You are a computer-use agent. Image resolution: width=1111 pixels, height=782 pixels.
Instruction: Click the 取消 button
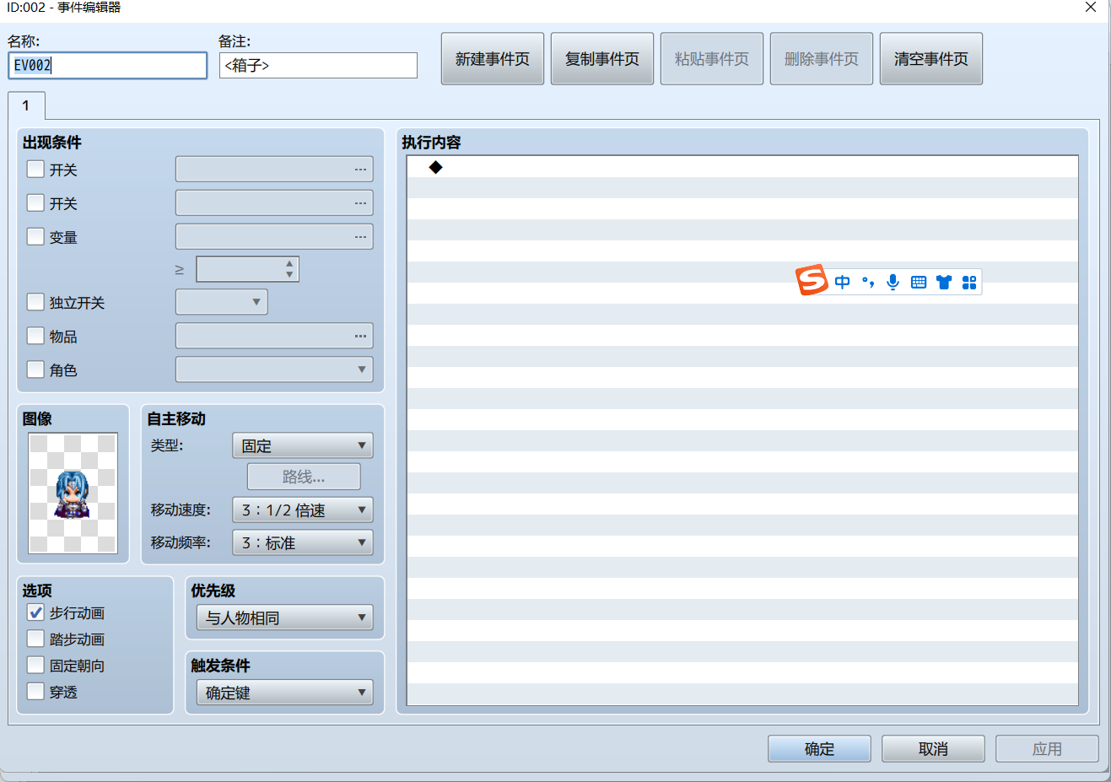tap(933, 748)
